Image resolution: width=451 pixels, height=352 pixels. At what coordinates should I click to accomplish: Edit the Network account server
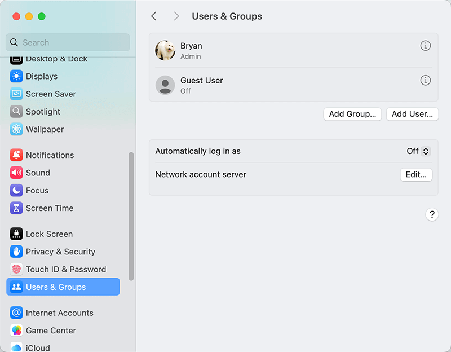(x=416, y=174)
